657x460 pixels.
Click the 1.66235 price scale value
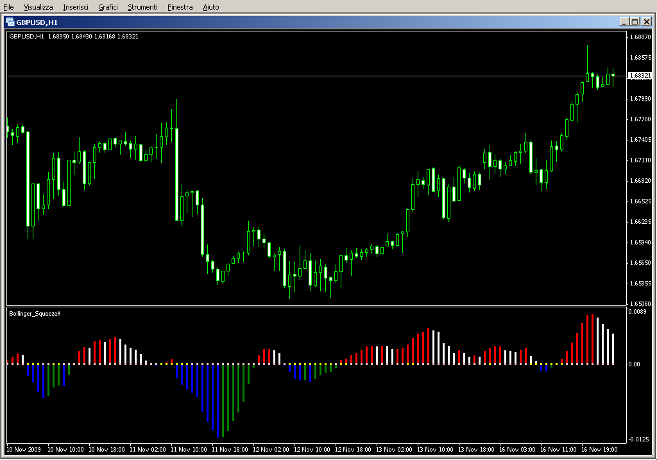tap(640, 221)
